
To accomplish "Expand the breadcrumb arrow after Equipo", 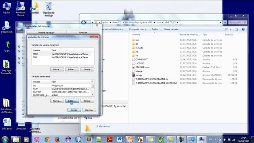I will tap(110, 22).
